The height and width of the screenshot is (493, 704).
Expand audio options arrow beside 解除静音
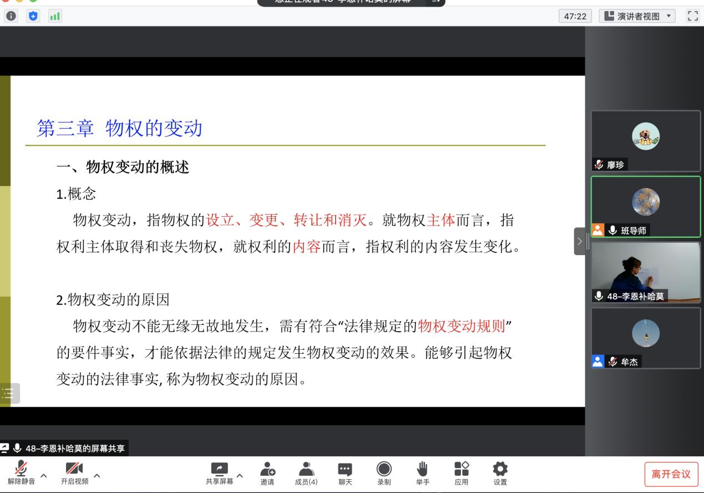click(x=43, y=475)
